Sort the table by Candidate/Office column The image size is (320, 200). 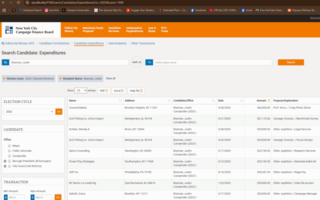click(213, 100)
